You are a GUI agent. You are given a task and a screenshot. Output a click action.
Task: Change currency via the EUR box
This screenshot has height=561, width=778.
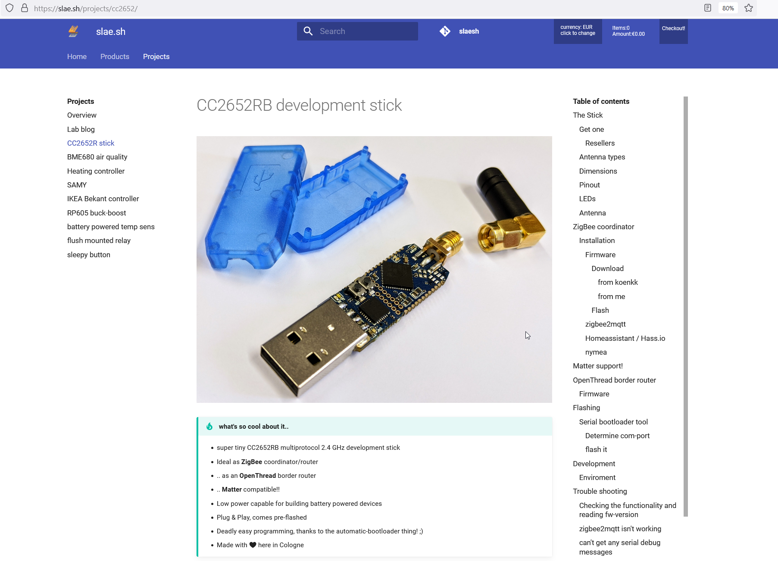pyautogui.click(x=578, y=31)
